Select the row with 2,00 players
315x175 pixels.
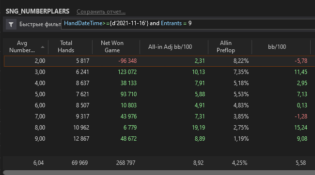pos(159,61)
